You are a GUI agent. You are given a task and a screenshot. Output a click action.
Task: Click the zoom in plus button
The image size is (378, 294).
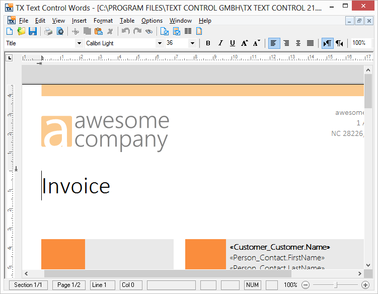tap(365, 285)
